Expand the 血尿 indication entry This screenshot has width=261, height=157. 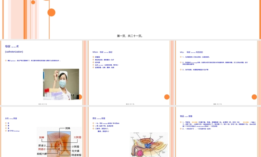[97, 65]
